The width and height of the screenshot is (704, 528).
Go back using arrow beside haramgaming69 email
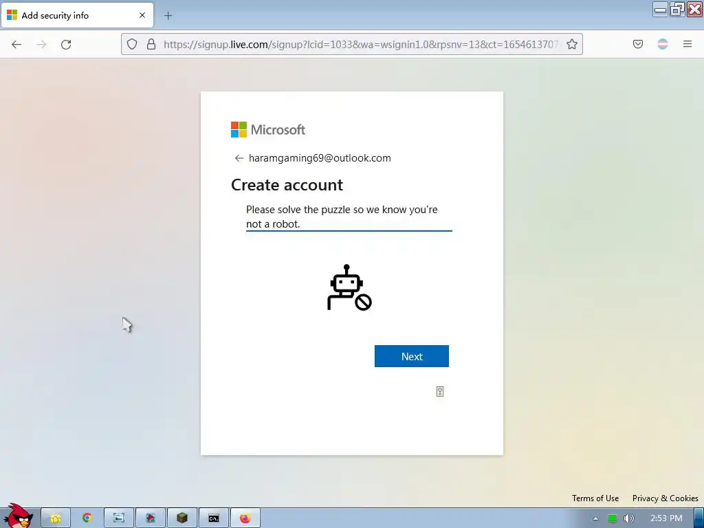[239, 158]
